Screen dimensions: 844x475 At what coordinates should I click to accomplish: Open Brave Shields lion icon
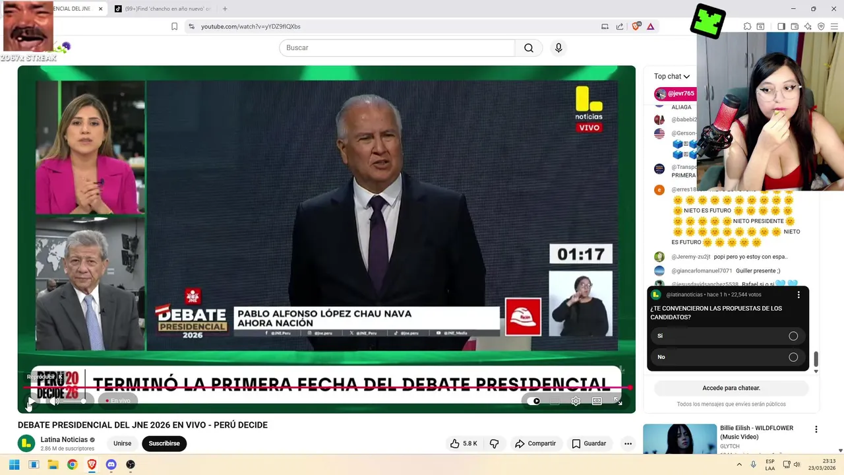(x=636, y=26)
